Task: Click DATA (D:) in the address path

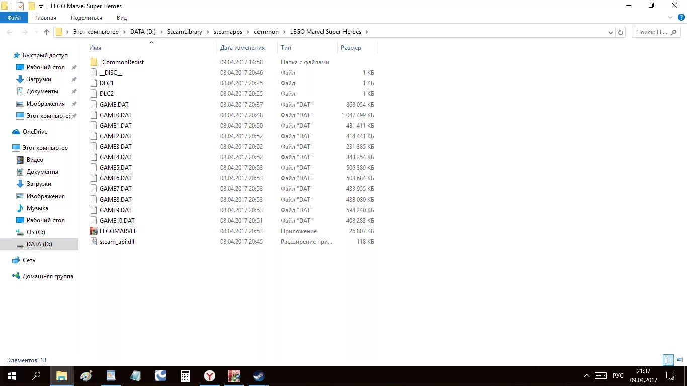Action: 143,32
